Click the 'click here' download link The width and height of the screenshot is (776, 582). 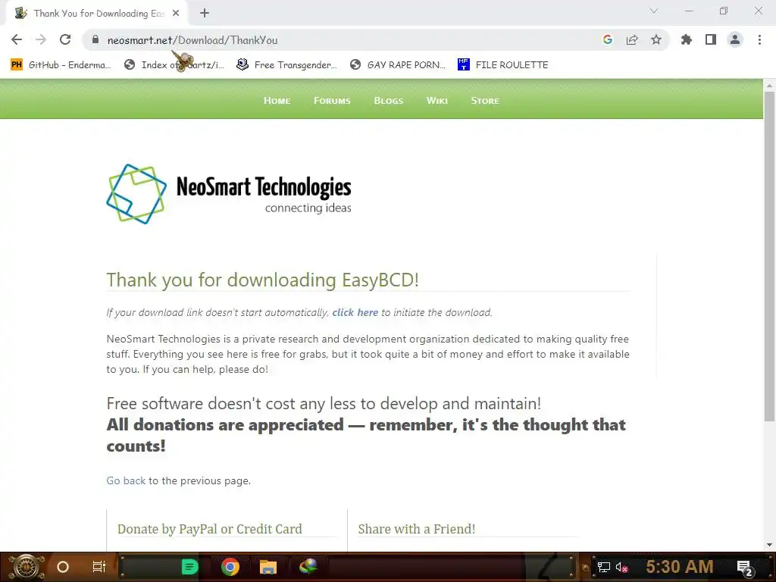pos(355,312)
